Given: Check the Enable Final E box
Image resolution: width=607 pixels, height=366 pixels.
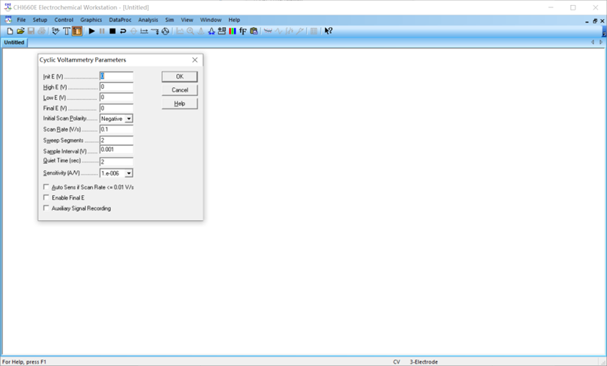Looking at the screenshot, I should tap(47, 197).
